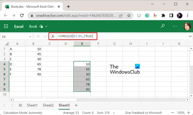Click the Book file name in header

click(33, 26)
